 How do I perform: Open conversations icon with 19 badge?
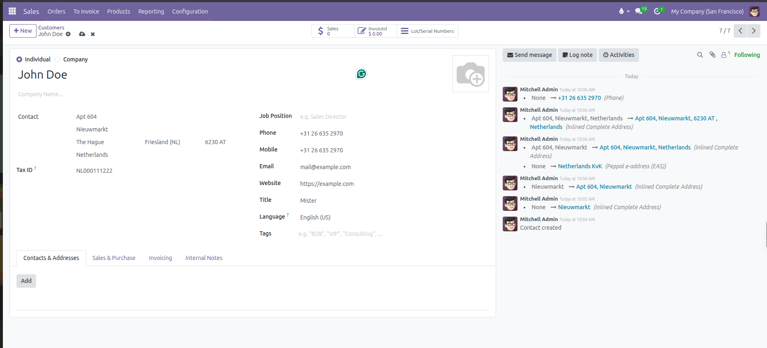coord(641,11)
